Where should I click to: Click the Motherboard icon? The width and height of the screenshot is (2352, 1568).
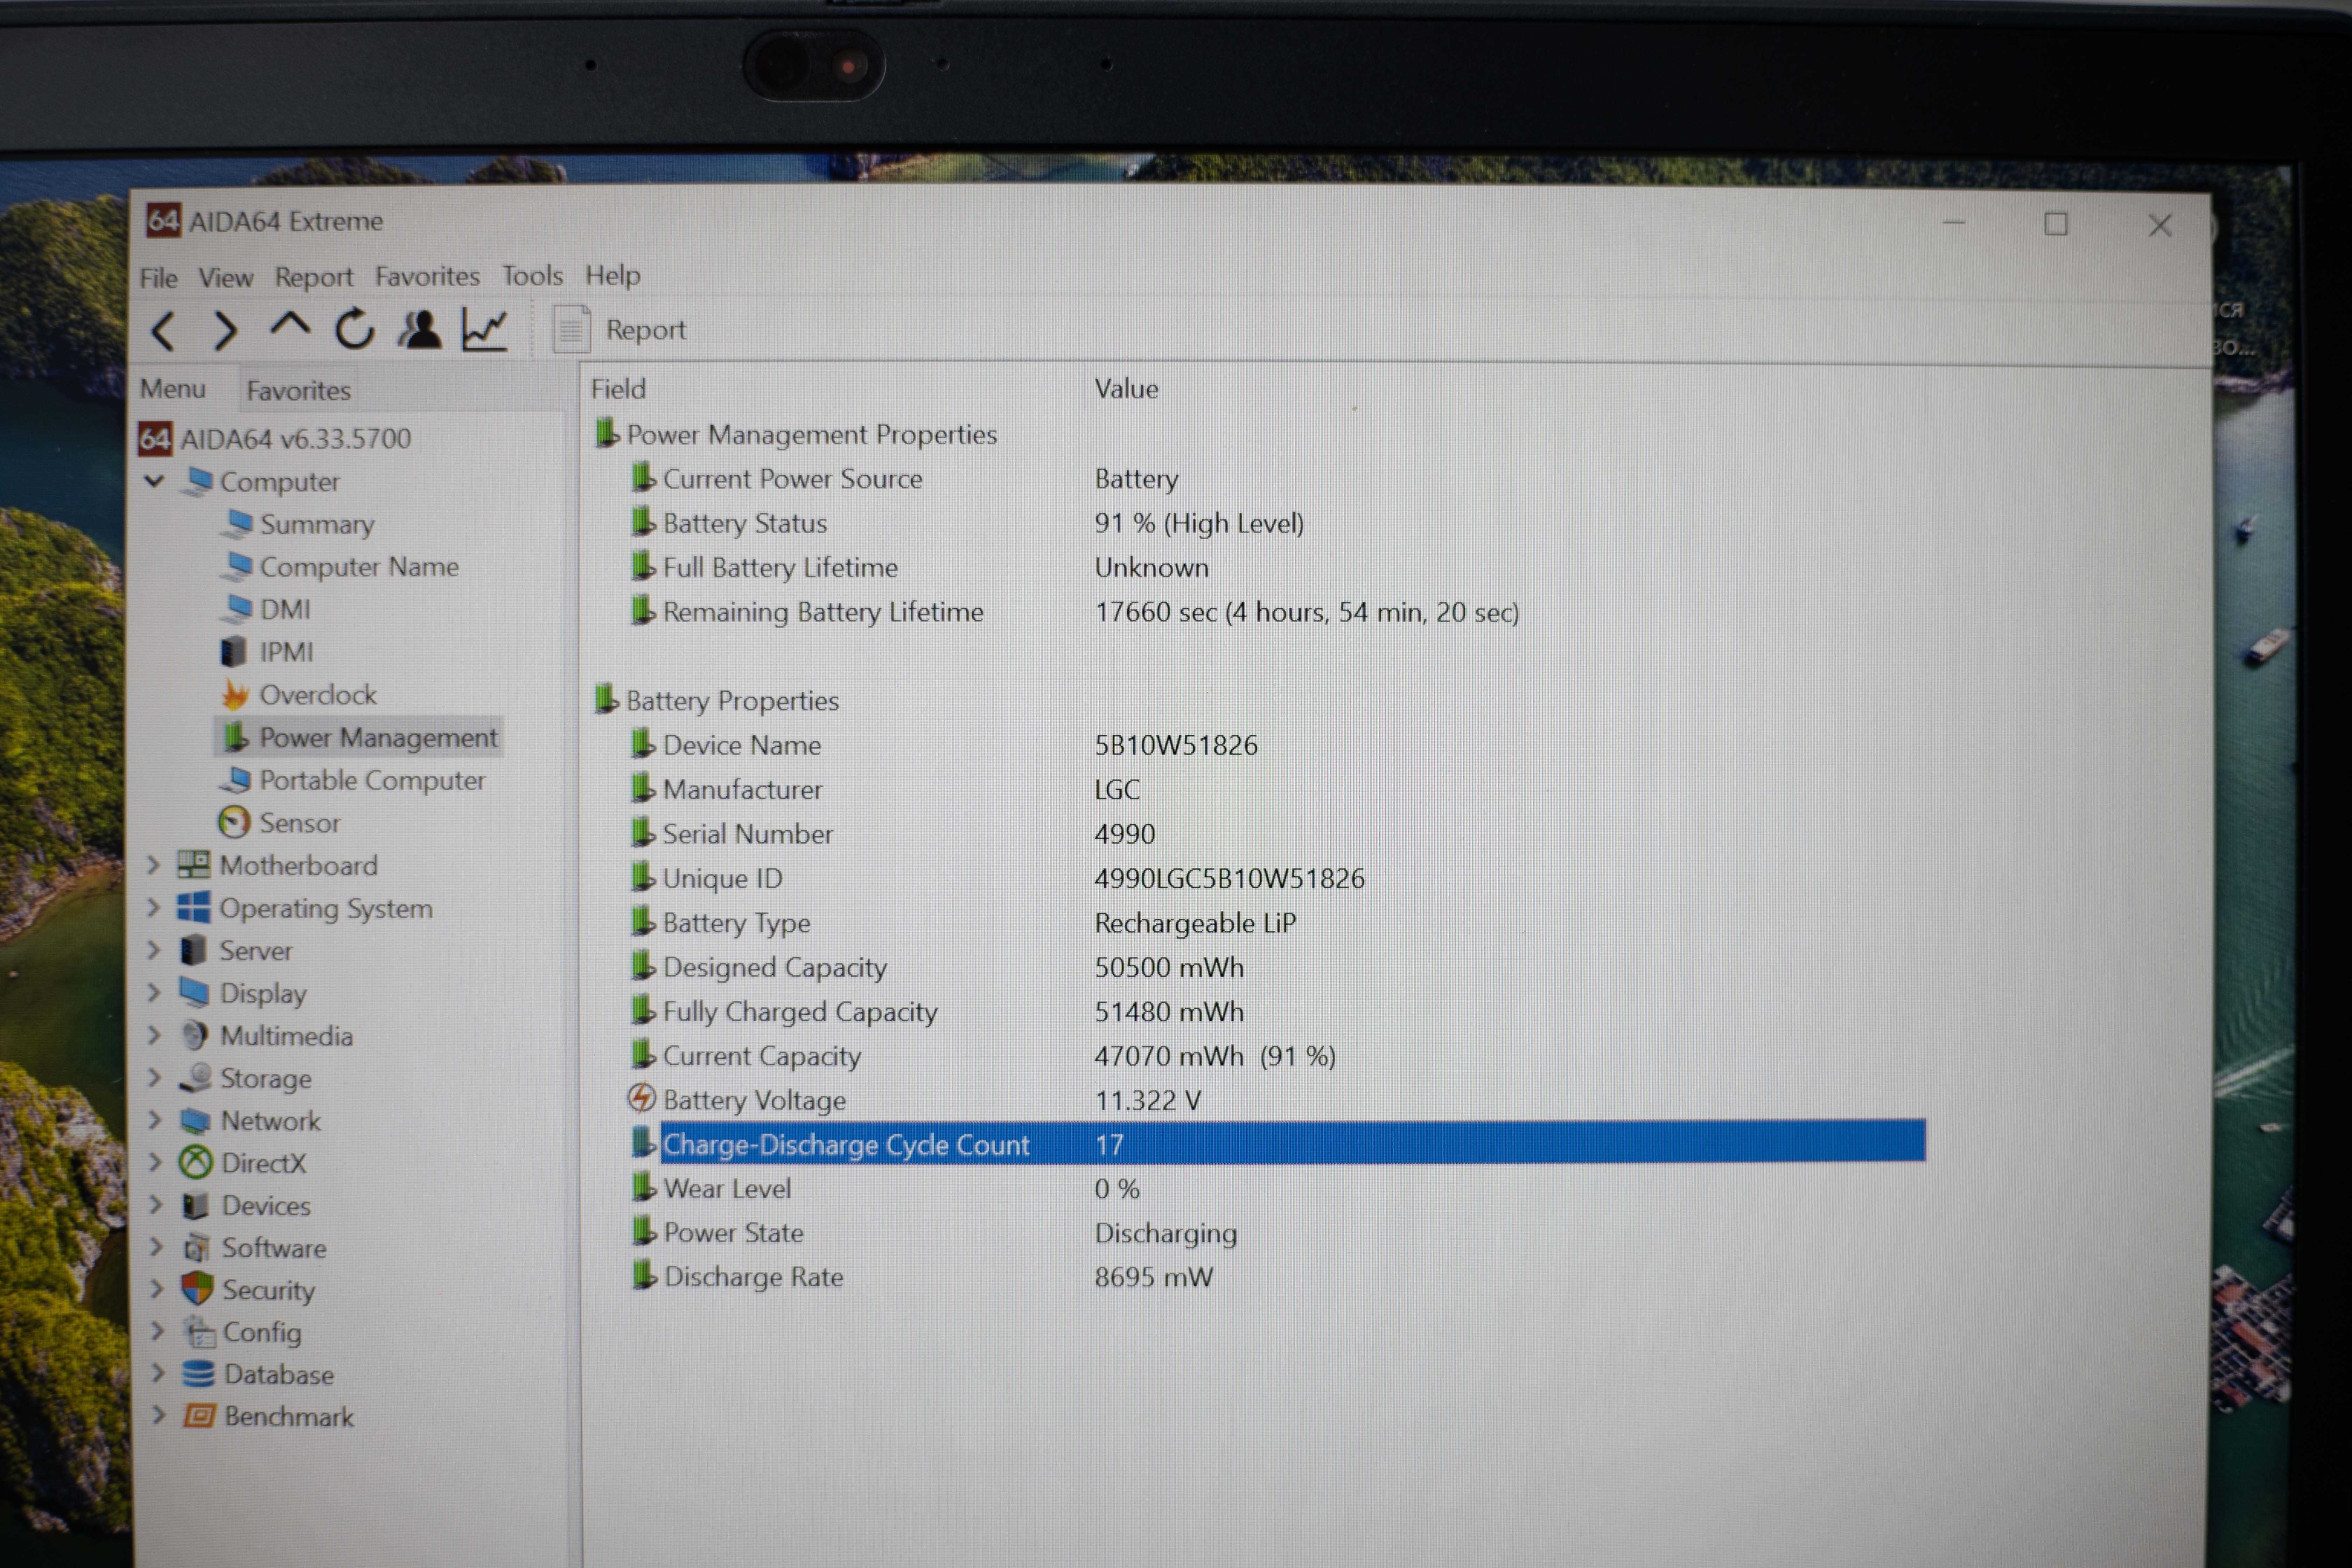point(194,865)
